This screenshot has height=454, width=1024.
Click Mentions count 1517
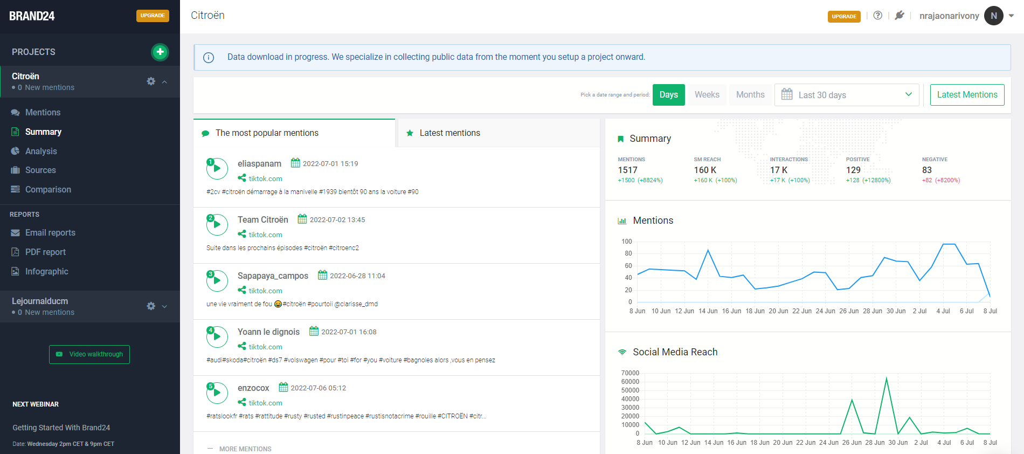point(627,170)
